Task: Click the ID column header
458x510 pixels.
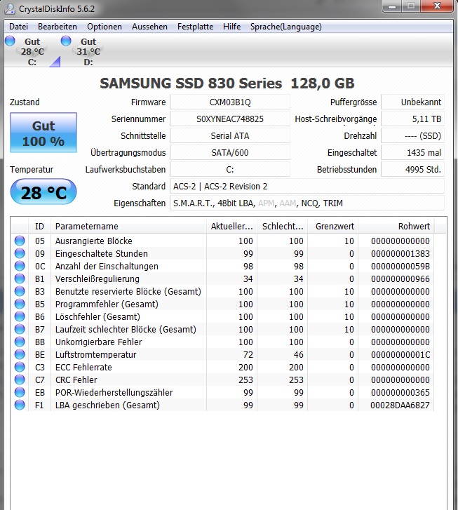Action: tap(40, 226)
